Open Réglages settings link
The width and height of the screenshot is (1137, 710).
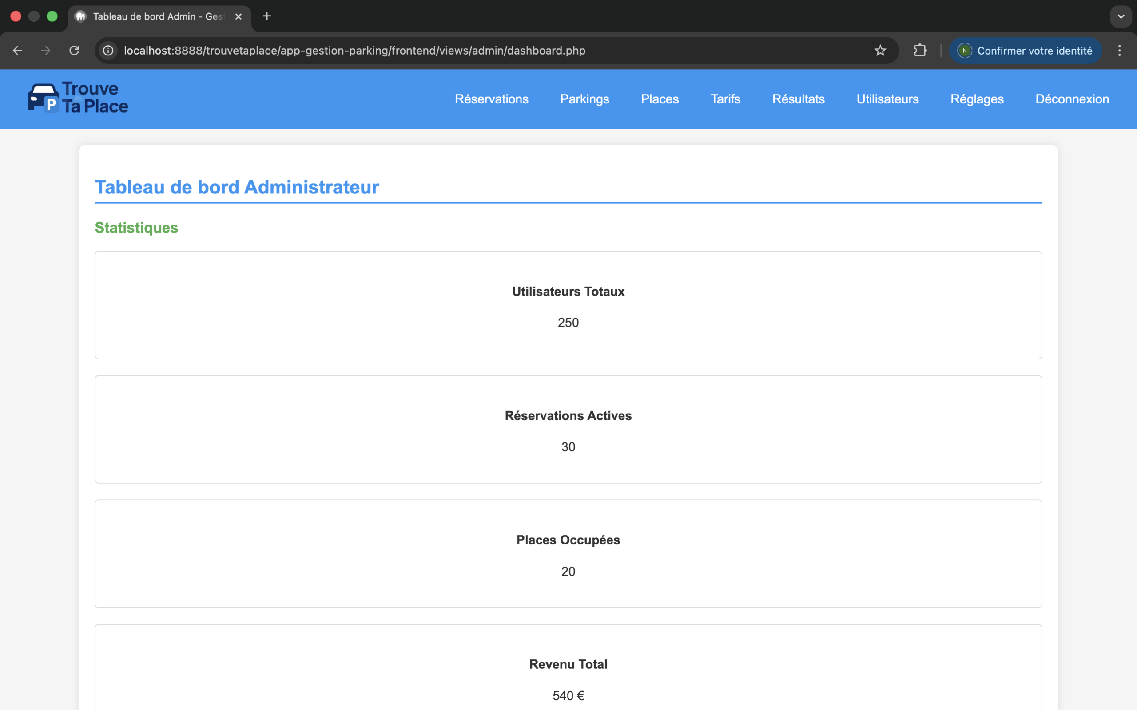pyautogui.click(x=977, y=99)
